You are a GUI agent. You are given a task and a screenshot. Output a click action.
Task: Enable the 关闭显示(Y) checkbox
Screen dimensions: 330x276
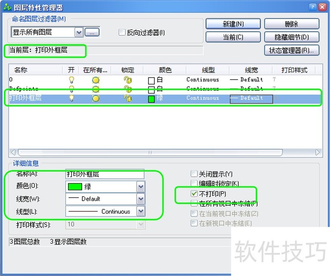point(194,174)
